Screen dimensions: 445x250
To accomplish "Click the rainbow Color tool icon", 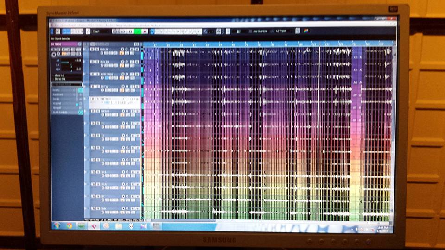I will 306,31.
